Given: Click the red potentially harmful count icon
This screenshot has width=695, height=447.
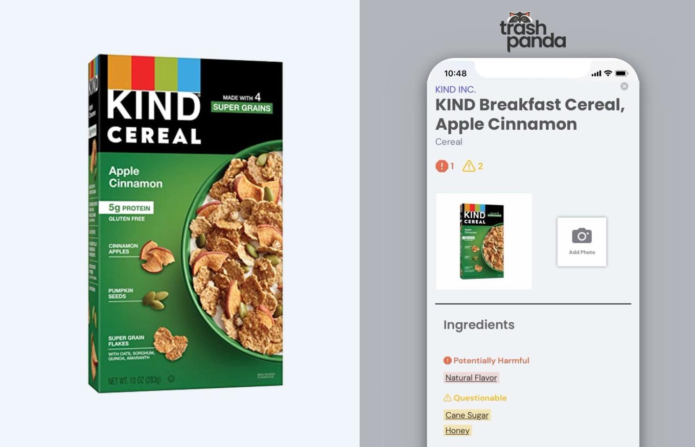Looking at the screenshot, I should click(x=442, y=166).
